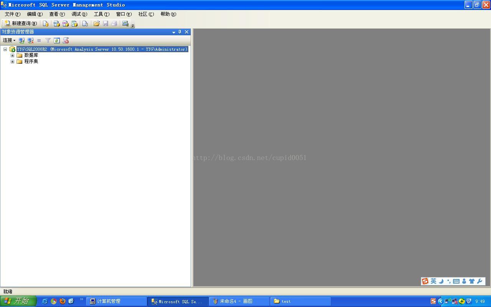Open the 查看(V) menu
This screenshot has height=307, width=491.
57,14
